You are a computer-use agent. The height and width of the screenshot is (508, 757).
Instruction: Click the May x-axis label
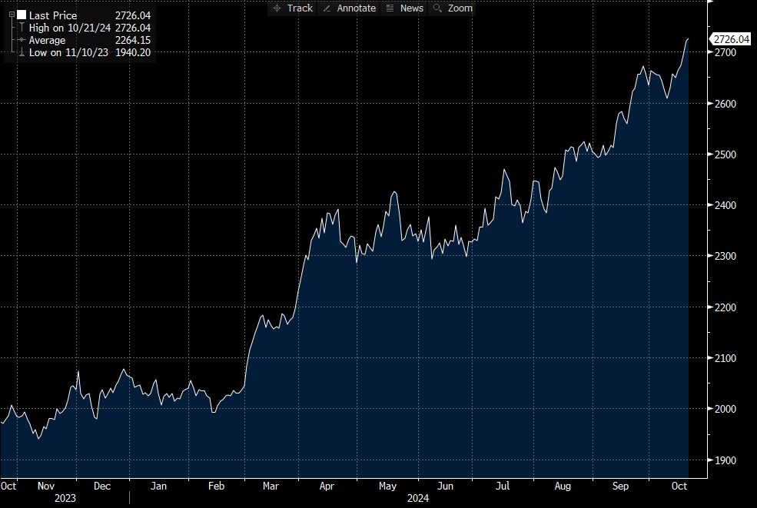[x=387, y=486]
